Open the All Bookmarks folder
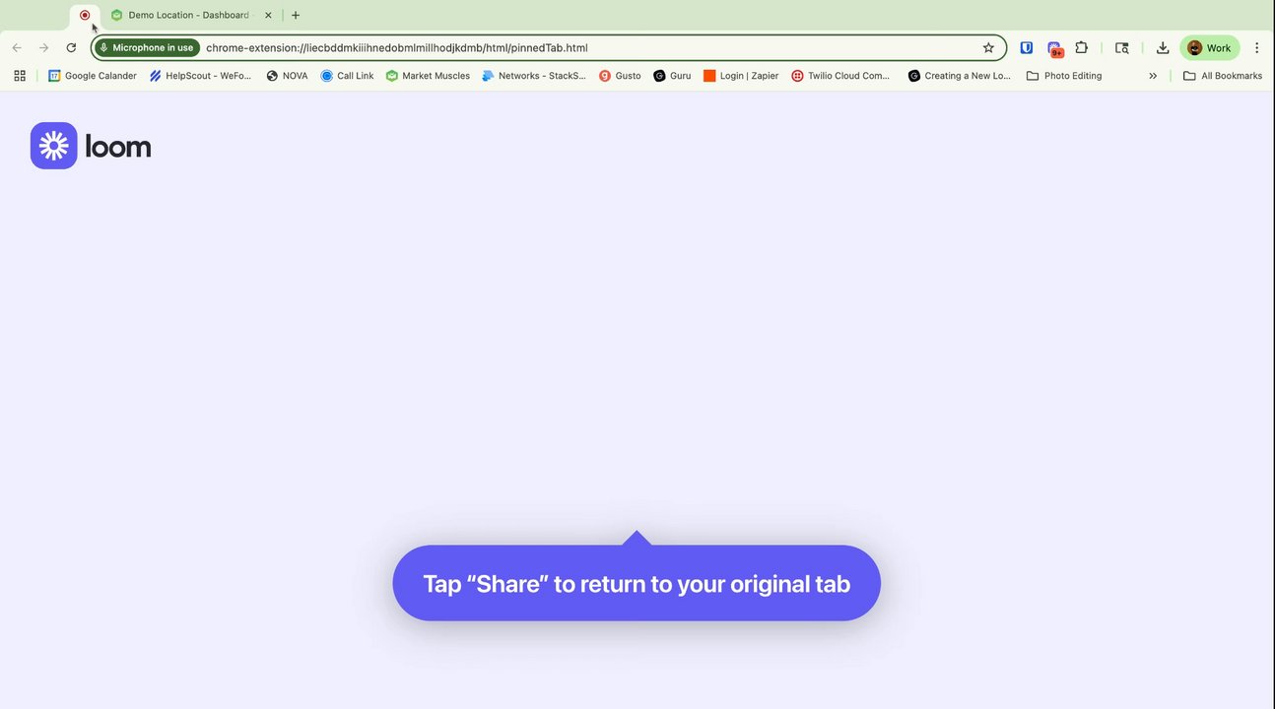This screenshot has height=709, width=1275. coord(1222,76)
